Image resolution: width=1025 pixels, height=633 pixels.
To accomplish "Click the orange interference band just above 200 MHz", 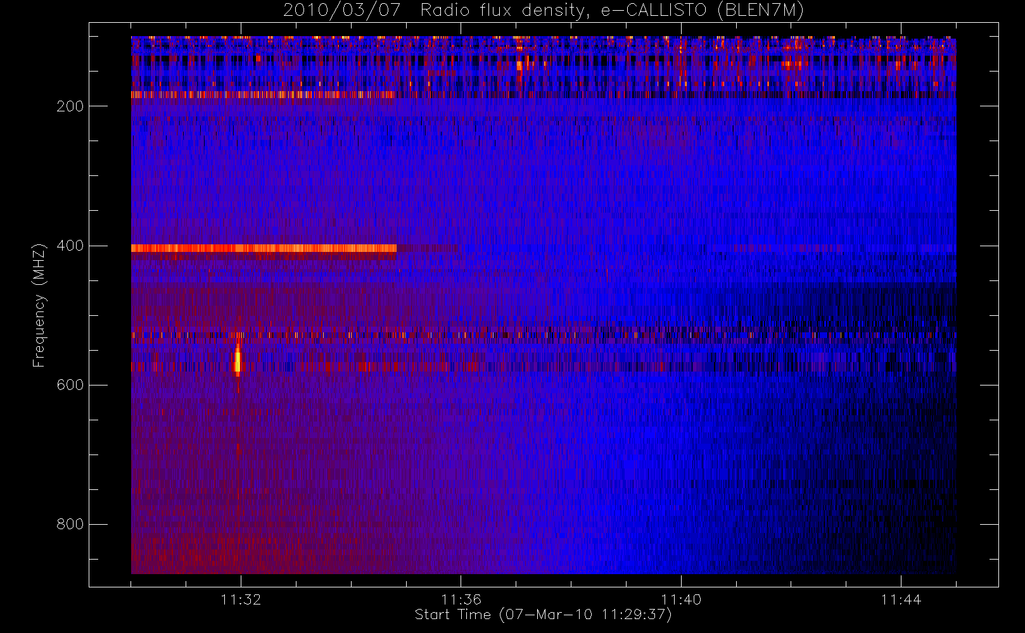I will tap(264, 95).
